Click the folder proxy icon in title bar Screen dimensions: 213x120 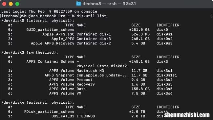(x=78, y=4)
